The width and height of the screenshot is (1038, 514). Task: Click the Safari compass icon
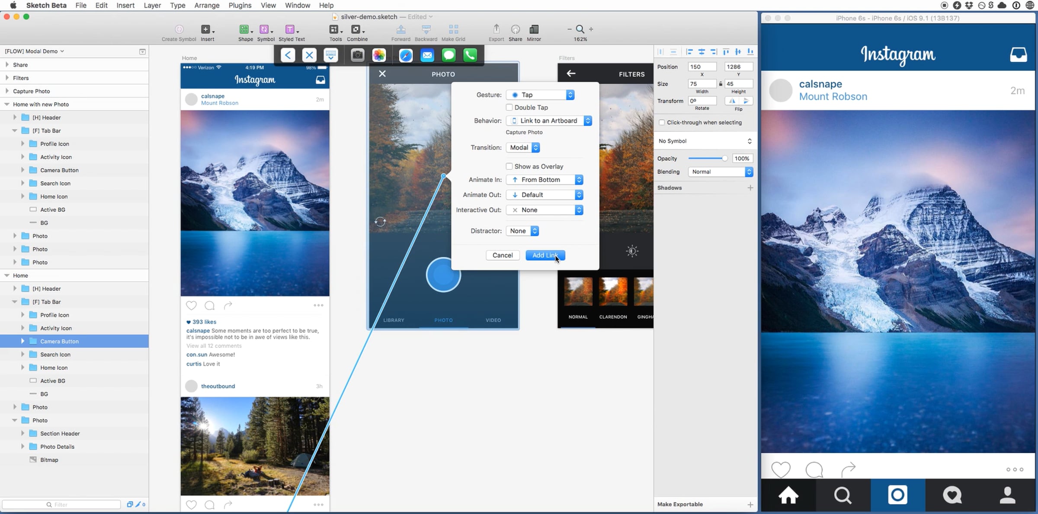[x=406, y=55]
